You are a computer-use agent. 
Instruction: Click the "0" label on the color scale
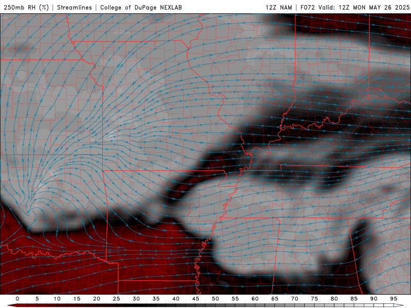point(17,299)
